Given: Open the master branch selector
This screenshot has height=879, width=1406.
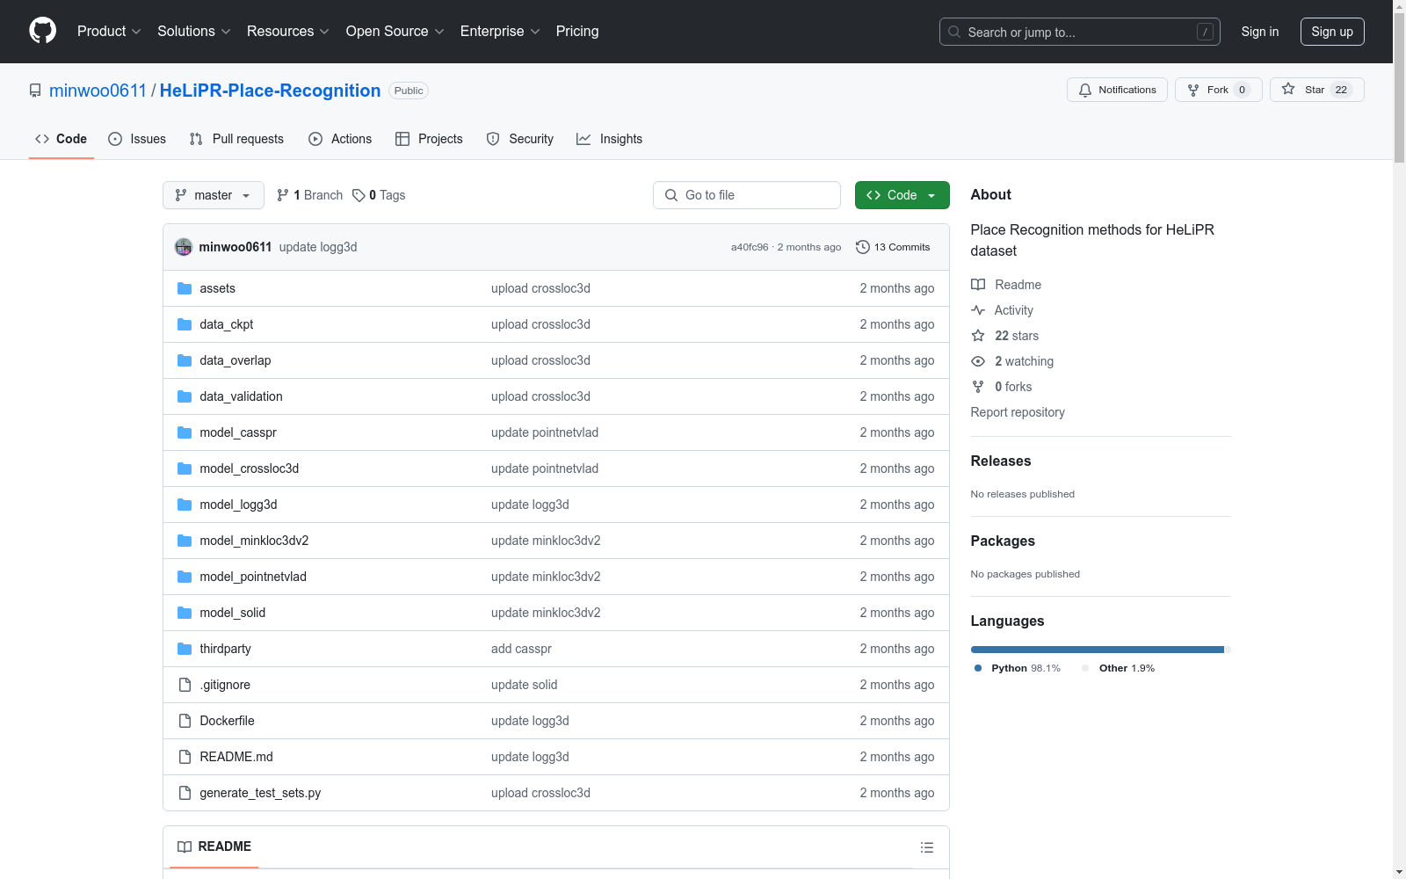Looking at the screenshot, I should pos(214,195).
